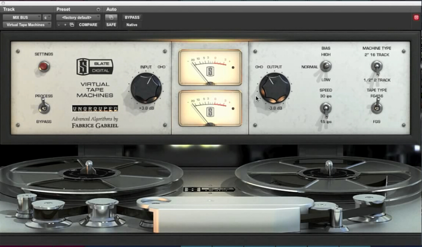Image resolution: width=422 pixels, height=247 pixels.
Task: Click the upper VU meter
Action: (x=210, y=67)
